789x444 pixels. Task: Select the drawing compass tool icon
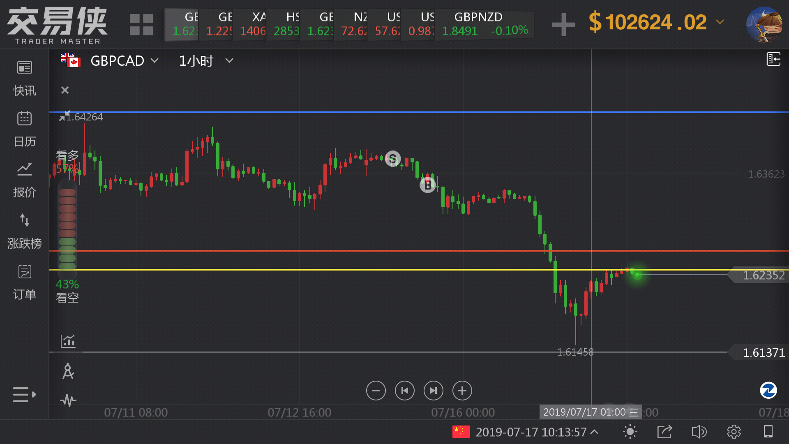pos(68,371)
